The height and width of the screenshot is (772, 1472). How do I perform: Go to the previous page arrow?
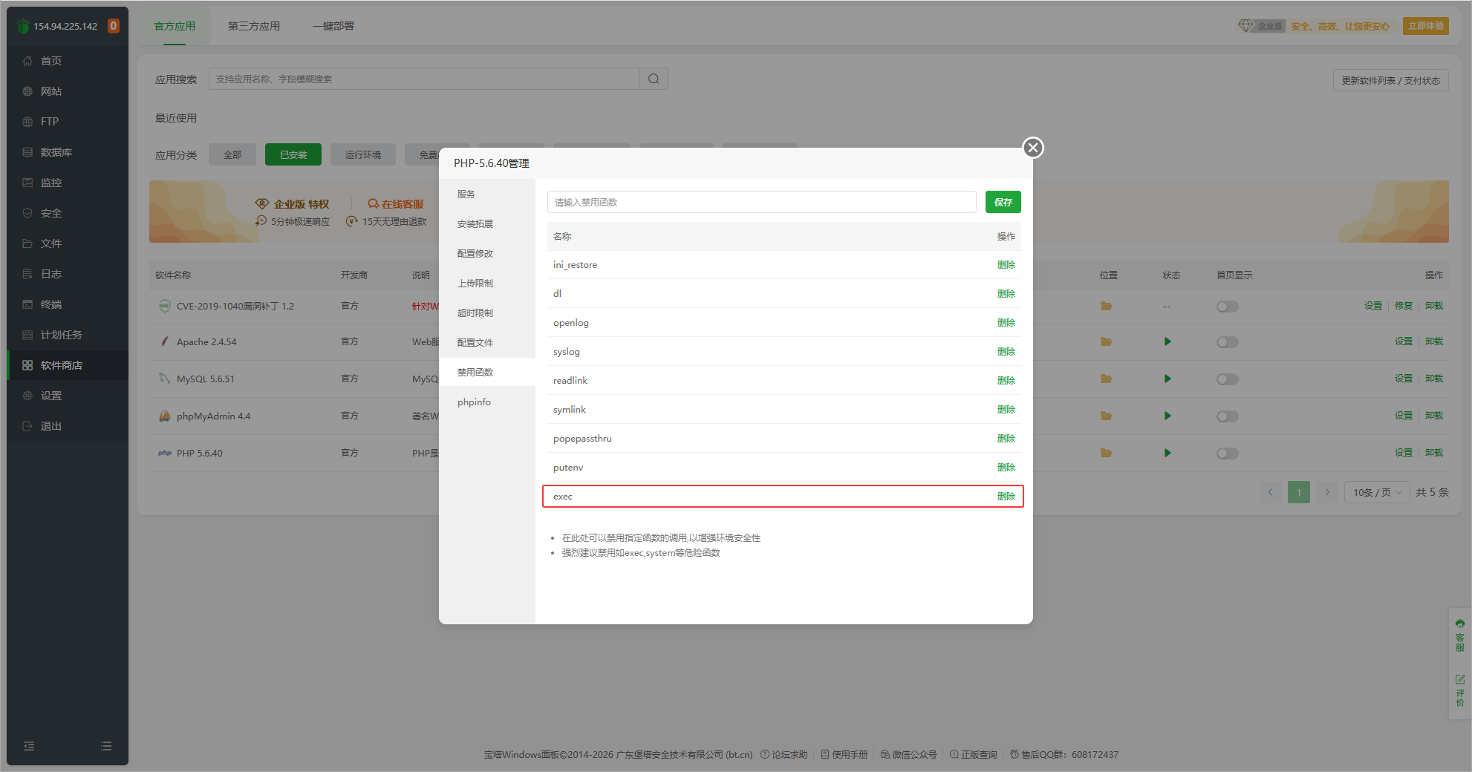pyautogui.click(x=1270, y=493)
